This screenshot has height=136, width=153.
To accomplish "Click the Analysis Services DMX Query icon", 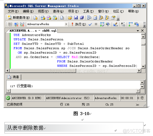I will pyautogui.click(x=49, y=18).
